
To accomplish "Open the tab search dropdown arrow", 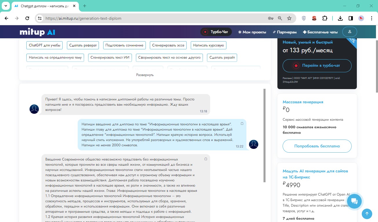I will (x=6, y=6).
